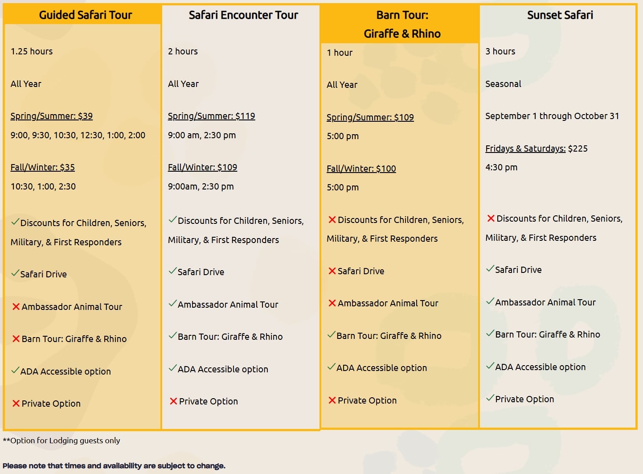Image resolution: width=643 pixels, height=474 pixels.
Task: Select the Sunset Safari column header
Action: pos(560,15)
